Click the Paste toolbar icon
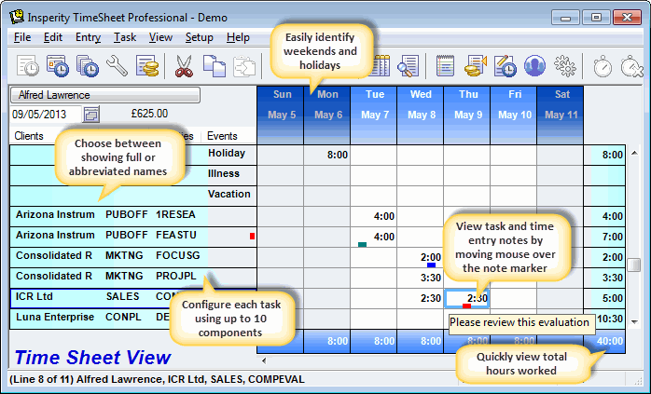 click(244, 66)
